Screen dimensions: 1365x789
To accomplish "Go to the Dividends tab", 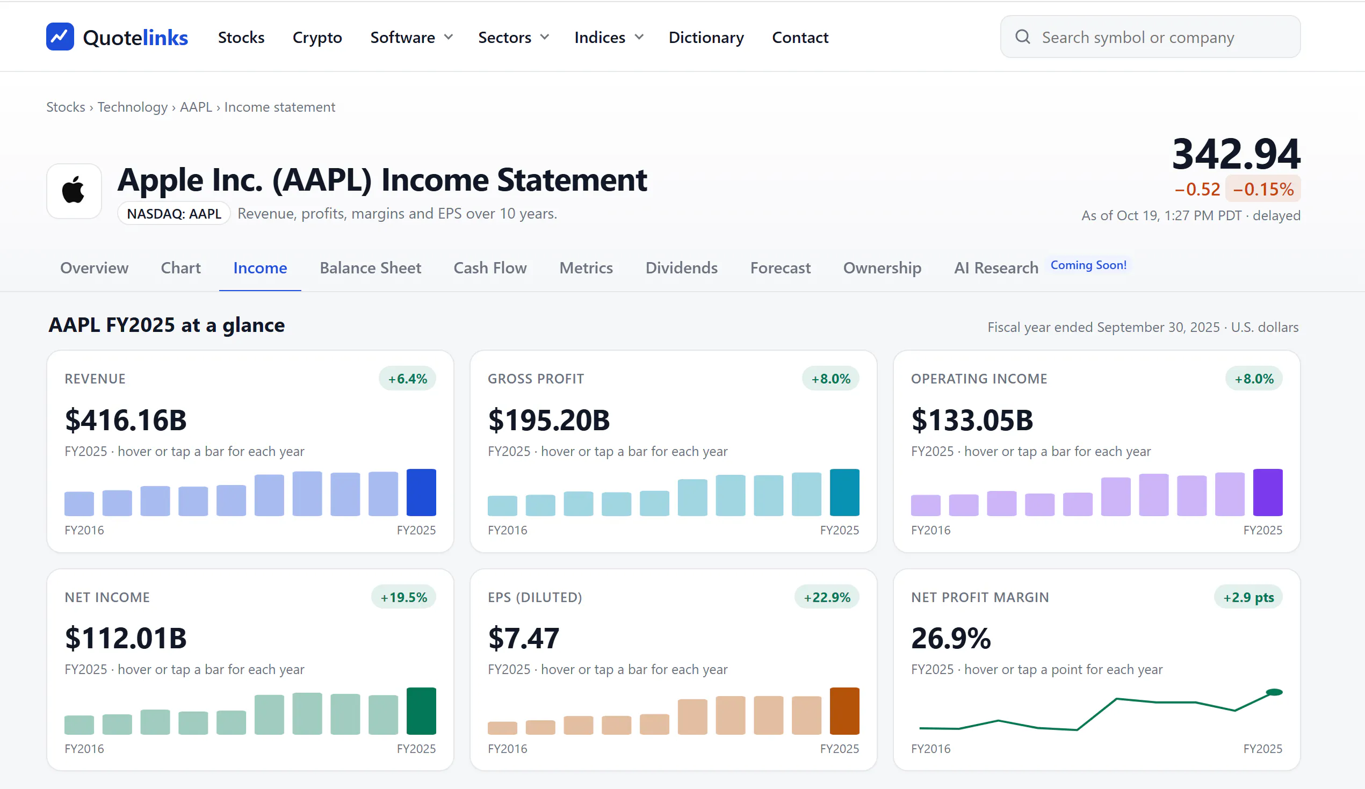I will point(681,268).
